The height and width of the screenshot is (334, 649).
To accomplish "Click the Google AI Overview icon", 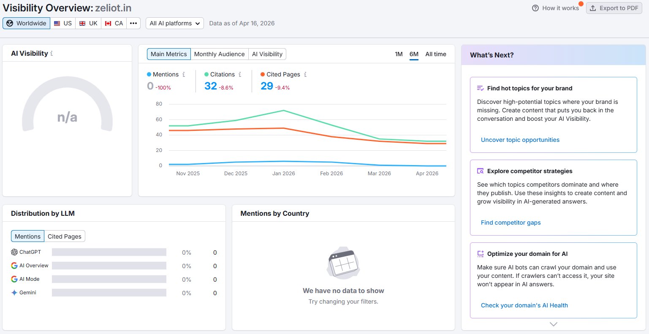I will click(14, 266).
